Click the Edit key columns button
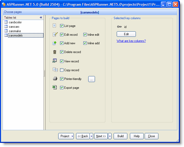Viewport: 184px width, 147px height. pyautogui.click(x=126, y=34)
